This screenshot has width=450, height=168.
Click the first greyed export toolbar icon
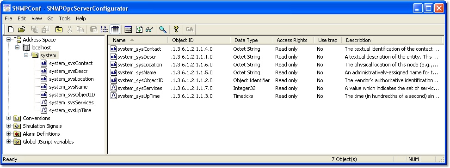pos(35,29)
